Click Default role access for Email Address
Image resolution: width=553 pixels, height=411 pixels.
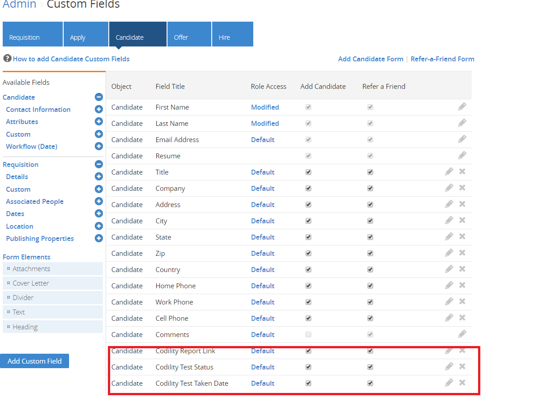click(x=263, y=139)
